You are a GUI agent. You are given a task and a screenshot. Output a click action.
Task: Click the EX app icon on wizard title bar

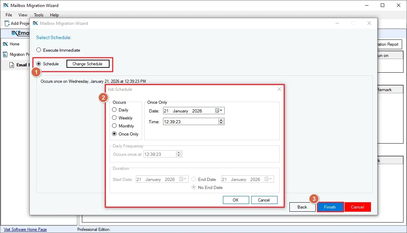click(x=35, y=23)
